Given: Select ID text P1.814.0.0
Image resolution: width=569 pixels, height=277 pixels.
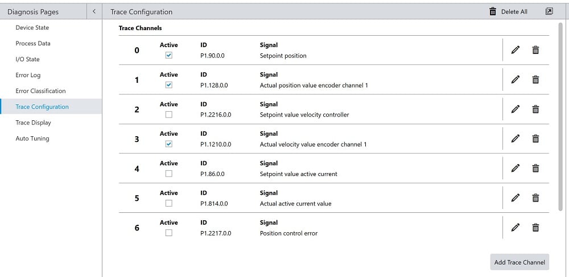Looking at the screenshot, I should coord(214,204).
